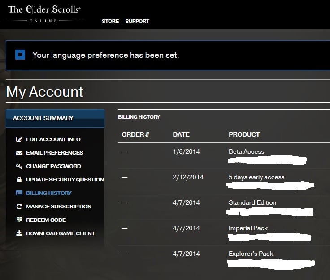
Task: Open UPDATE SECURITY QUESTION link
Action: (x=65, y=180)
